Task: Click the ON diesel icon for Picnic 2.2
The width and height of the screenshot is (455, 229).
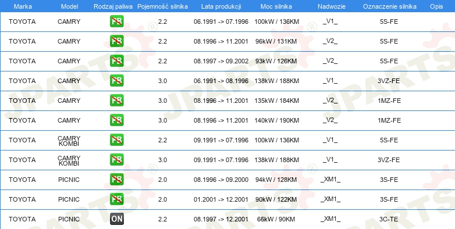Action: click(116, 219)
